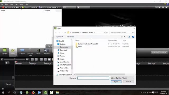
Task: Click the Cancel button
Action: click(128, 82)
